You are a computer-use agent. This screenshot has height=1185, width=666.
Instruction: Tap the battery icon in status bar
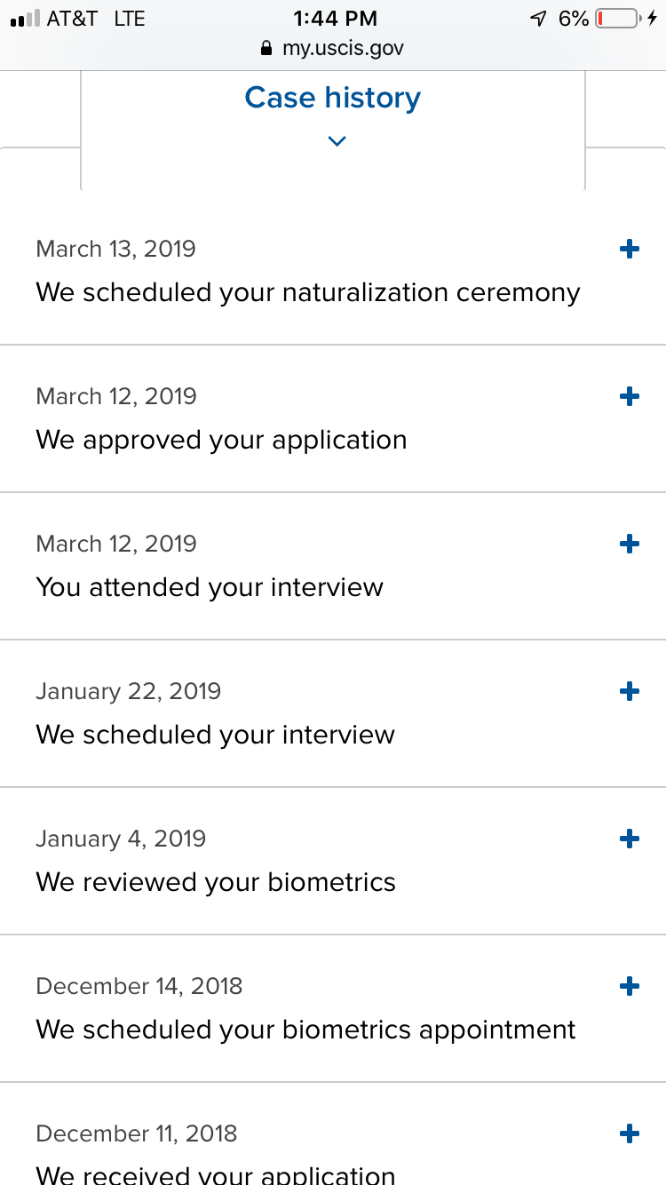(x=618, y=19)
